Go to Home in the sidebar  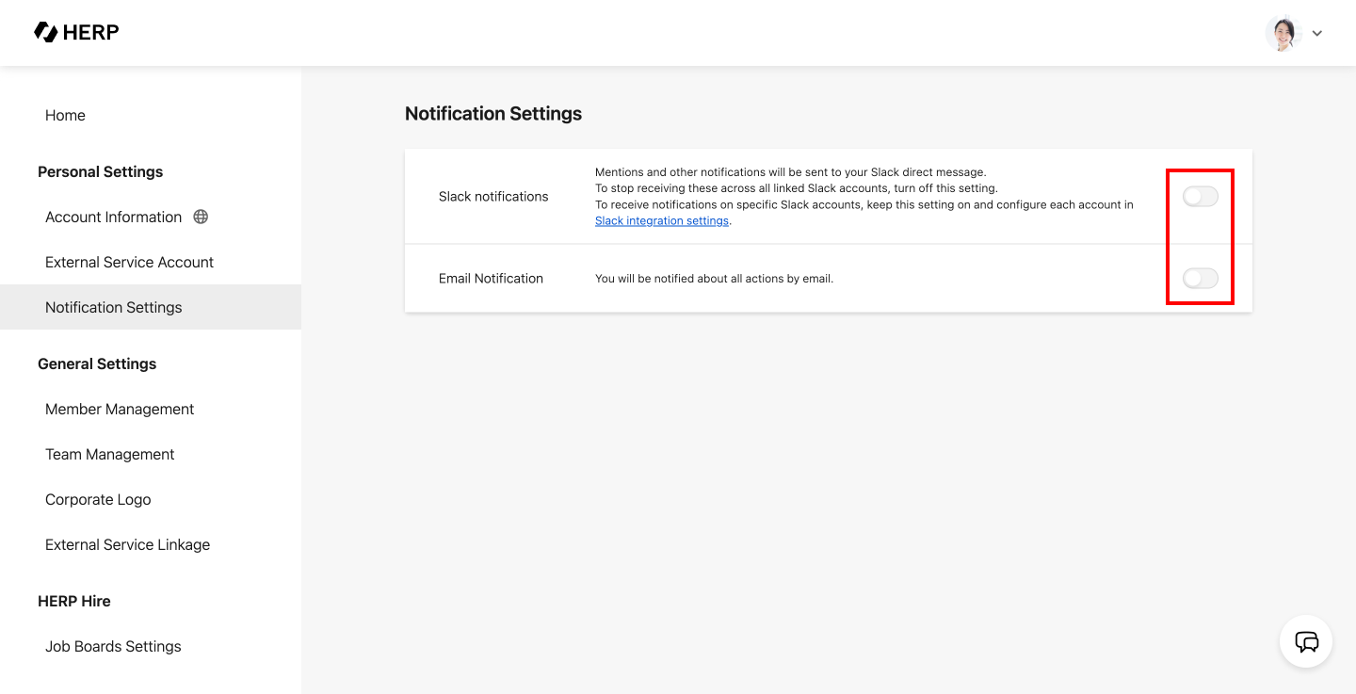[x=65, y=115]
